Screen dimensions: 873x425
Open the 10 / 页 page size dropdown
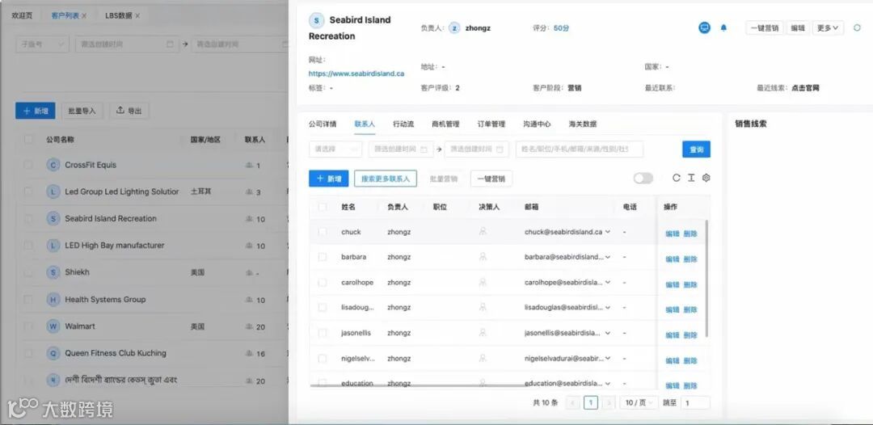[639, 402]
